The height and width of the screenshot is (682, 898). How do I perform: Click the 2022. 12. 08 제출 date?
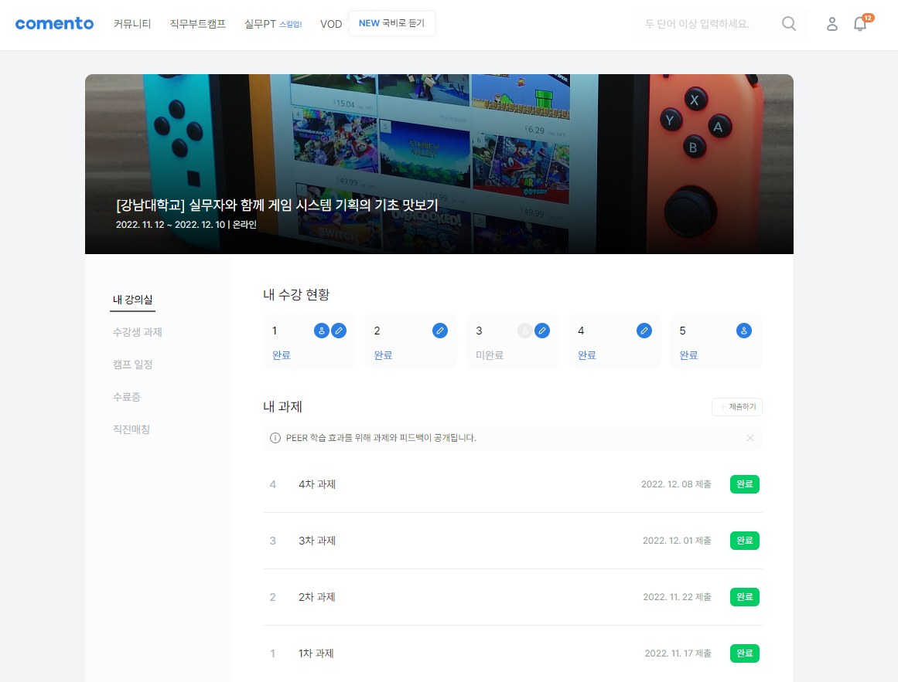pos(676,484)
